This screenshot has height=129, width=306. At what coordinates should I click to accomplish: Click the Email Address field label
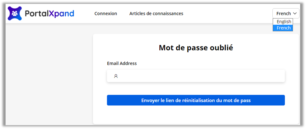pyautogui.click(x=122, y=63)
